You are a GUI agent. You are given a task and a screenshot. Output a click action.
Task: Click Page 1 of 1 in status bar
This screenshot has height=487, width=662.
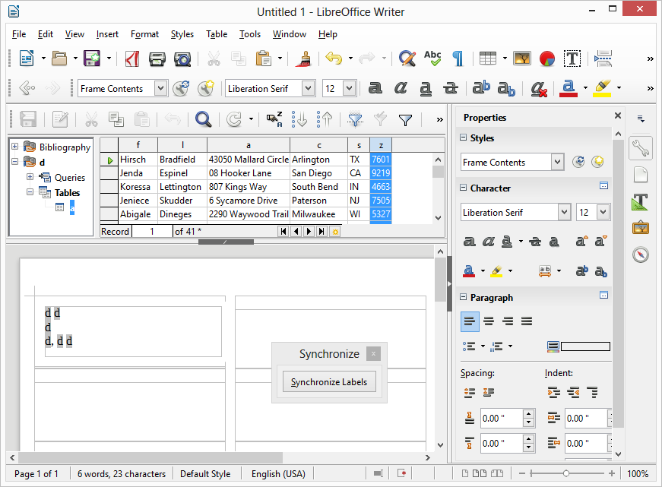36,474
